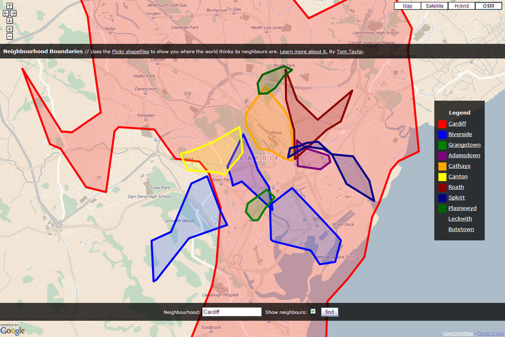Pan the map right with the arrow

coord(13,13)
